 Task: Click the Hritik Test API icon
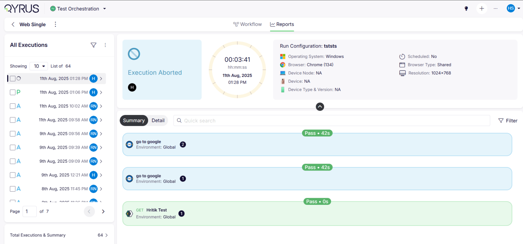129,214
